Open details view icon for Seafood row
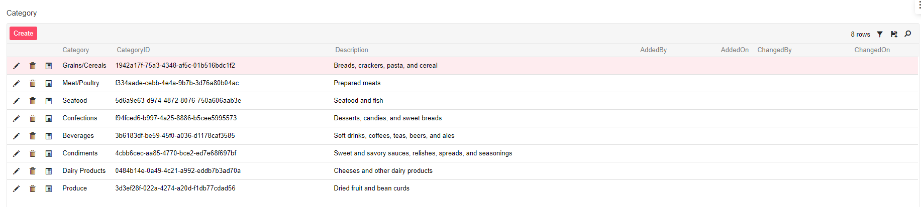The width and height of the screenshot is (921, 207). tap(49, 101)
